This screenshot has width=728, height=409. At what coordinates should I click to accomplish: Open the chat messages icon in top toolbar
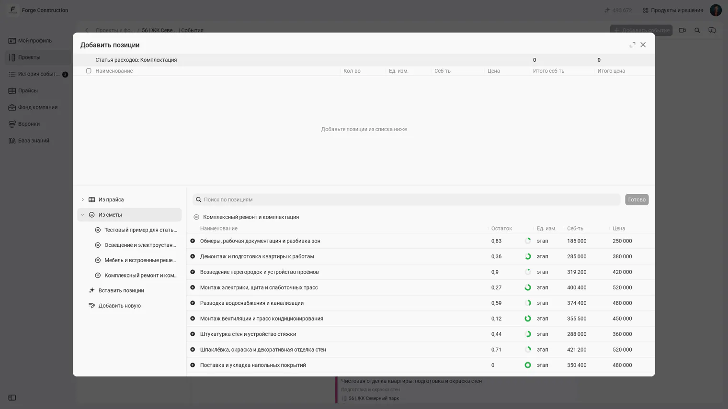click(x=712, y=30)
